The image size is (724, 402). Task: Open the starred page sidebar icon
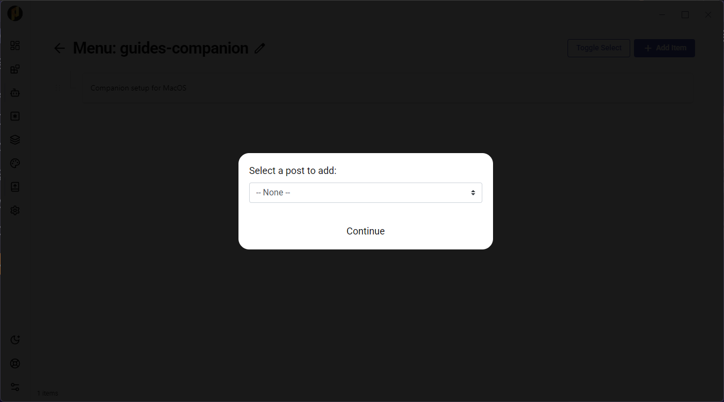pos(15,116)
